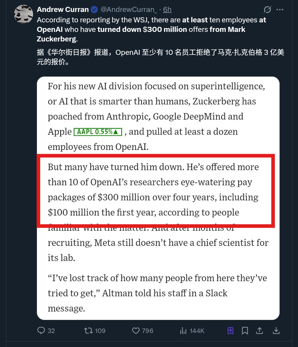Expand options via the three-dot menu
298x347 pixels.
(280, 10)
